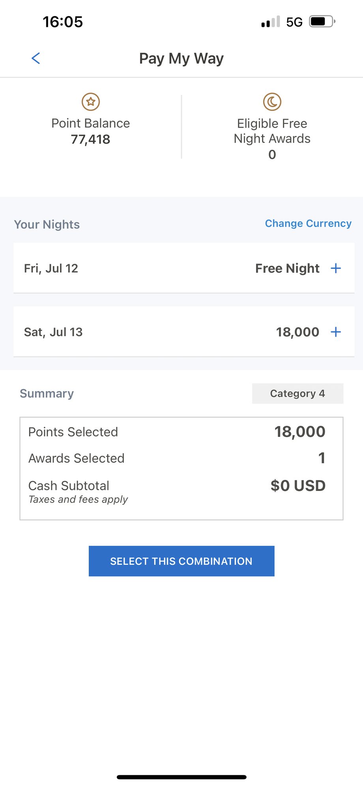
Task: Tap the Free Night Awards moon icon
Action: tap(272, 102)
